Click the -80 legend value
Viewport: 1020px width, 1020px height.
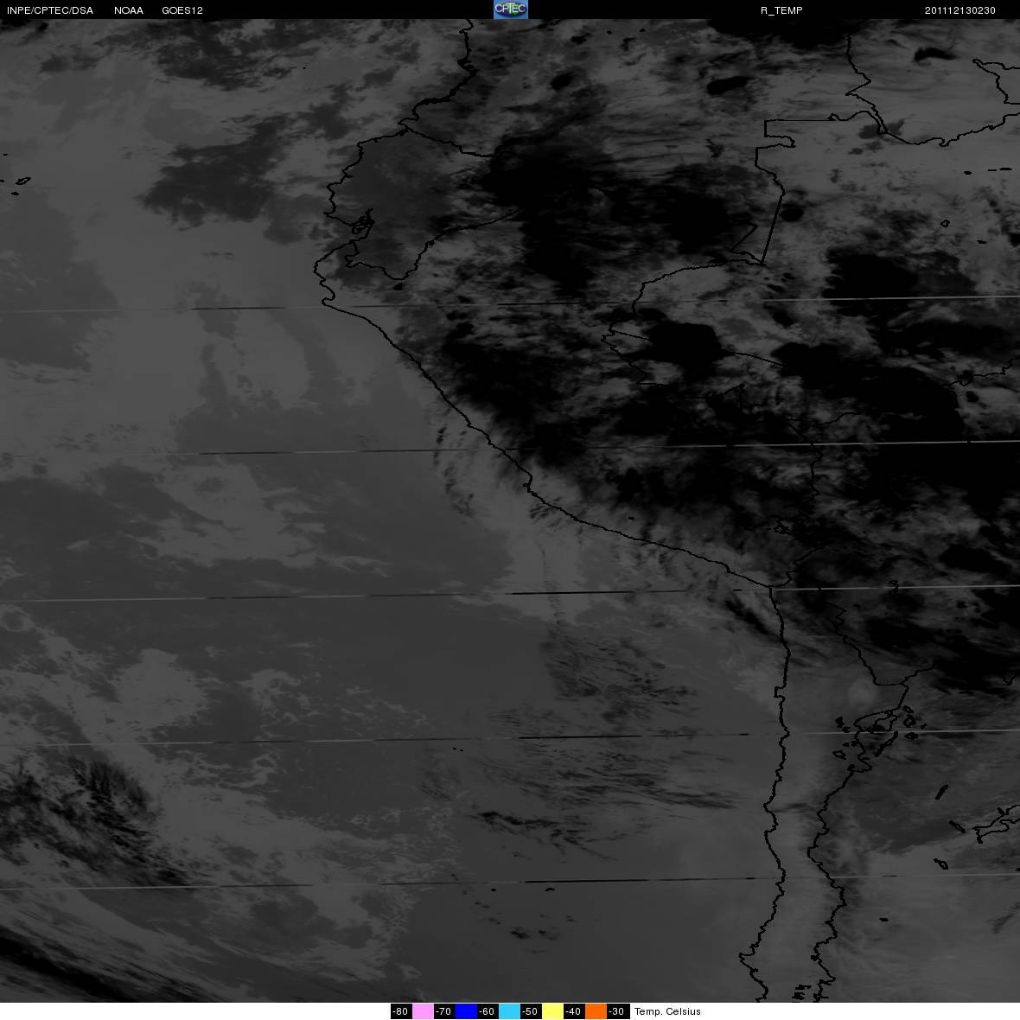coord(401,1011)
